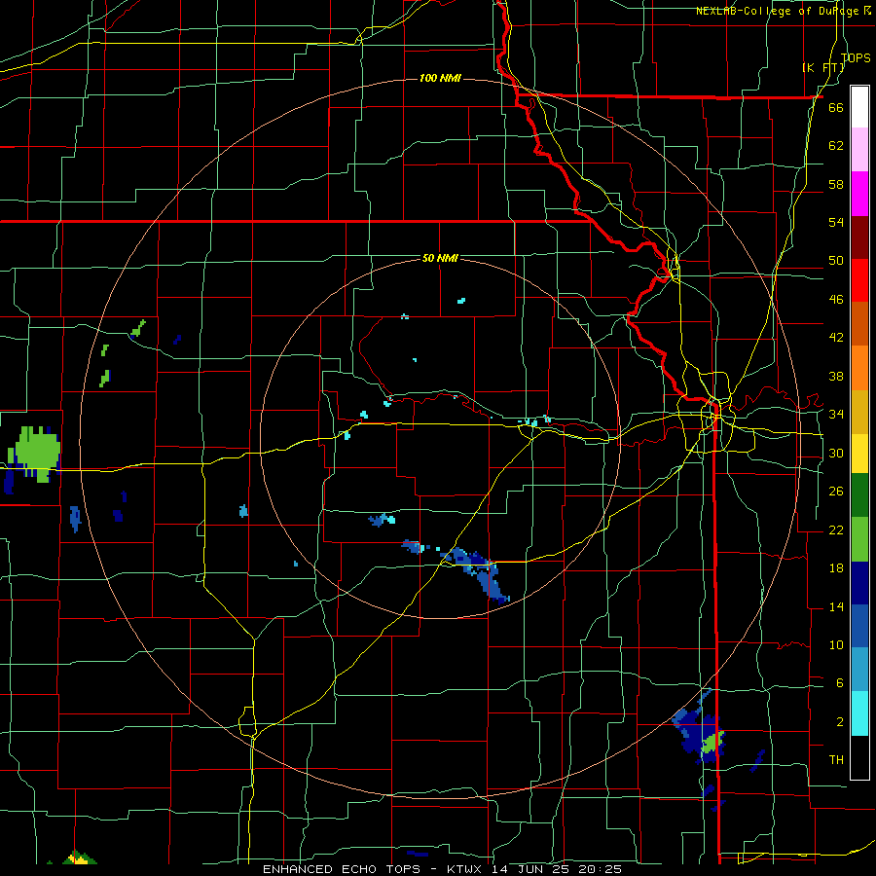The height and width of the screenshot is (876, 876).
Task: Click the '34' legend value
Action: coord(836,414)
